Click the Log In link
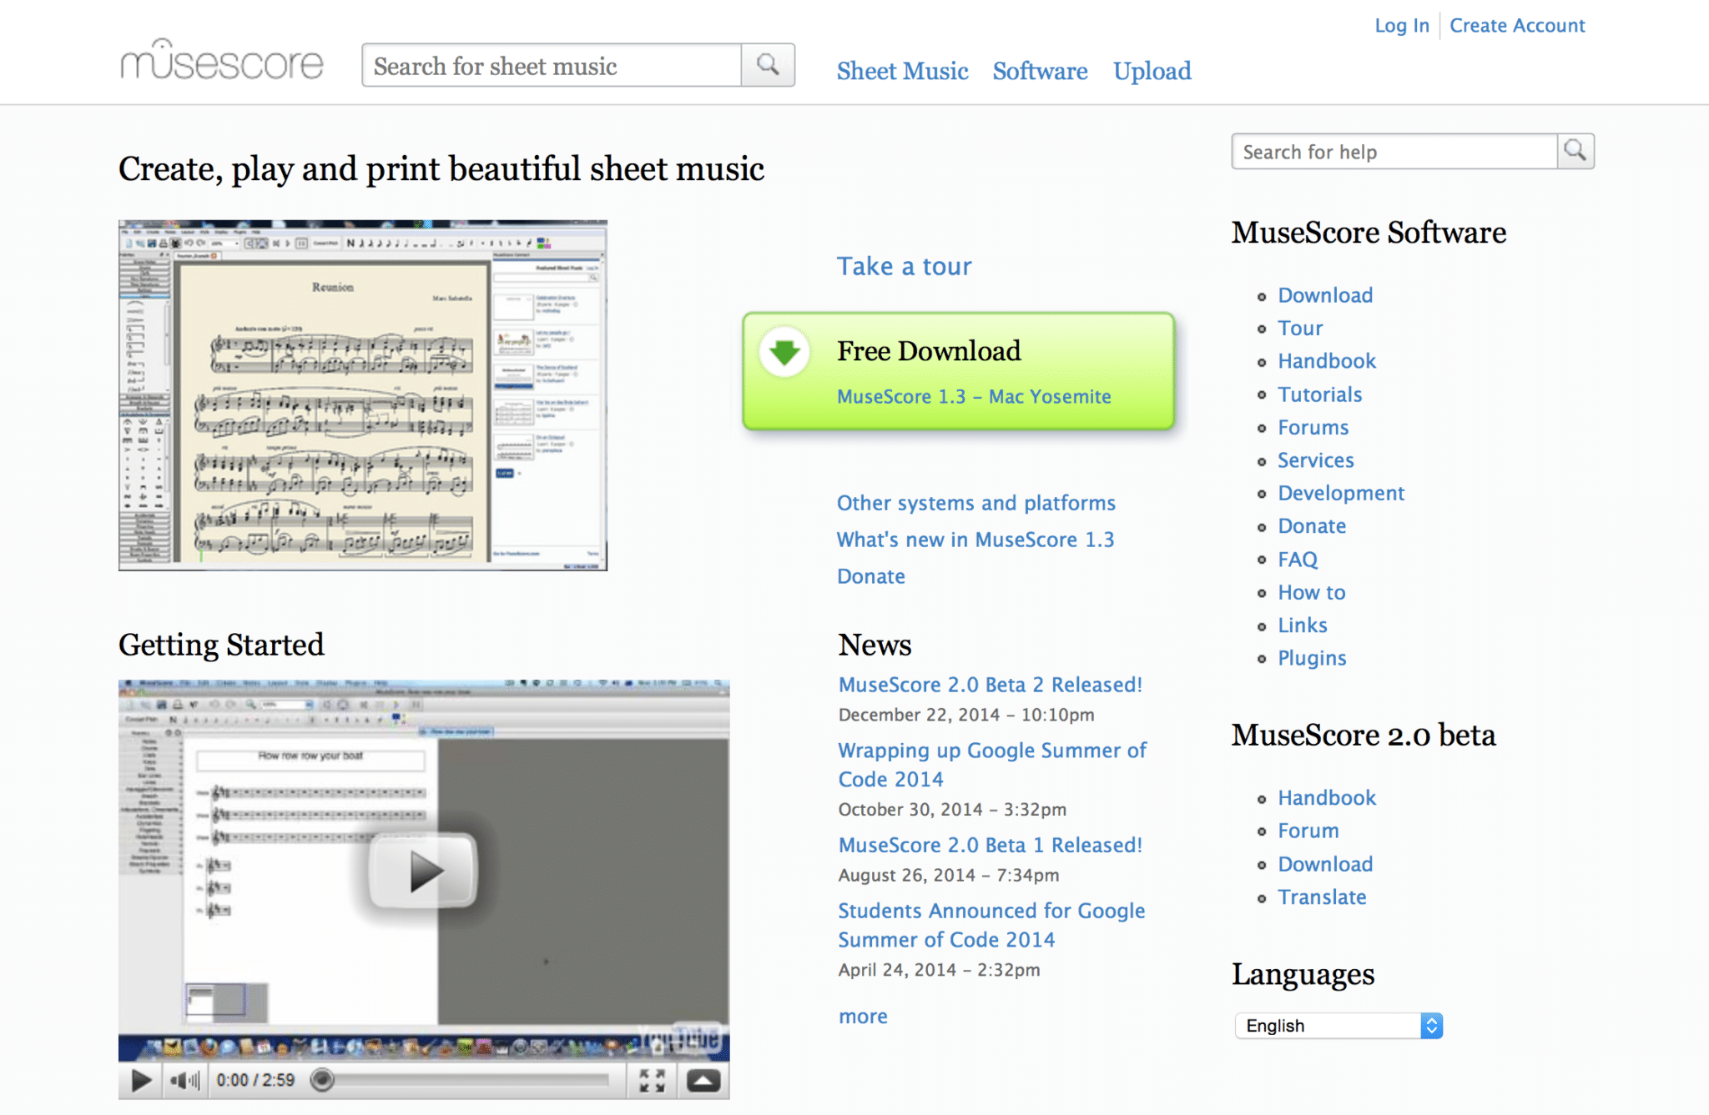 [1402, 25]
